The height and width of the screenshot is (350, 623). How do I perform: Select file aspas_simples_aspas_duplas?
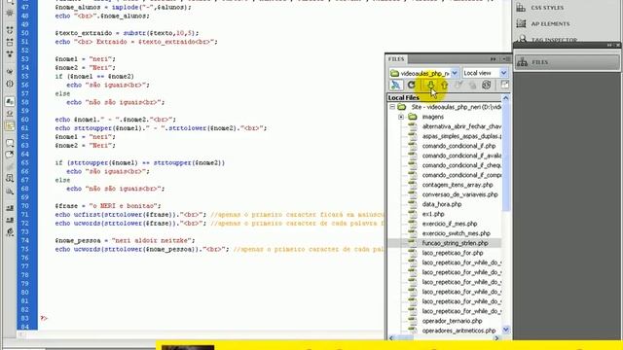[460, 136]
